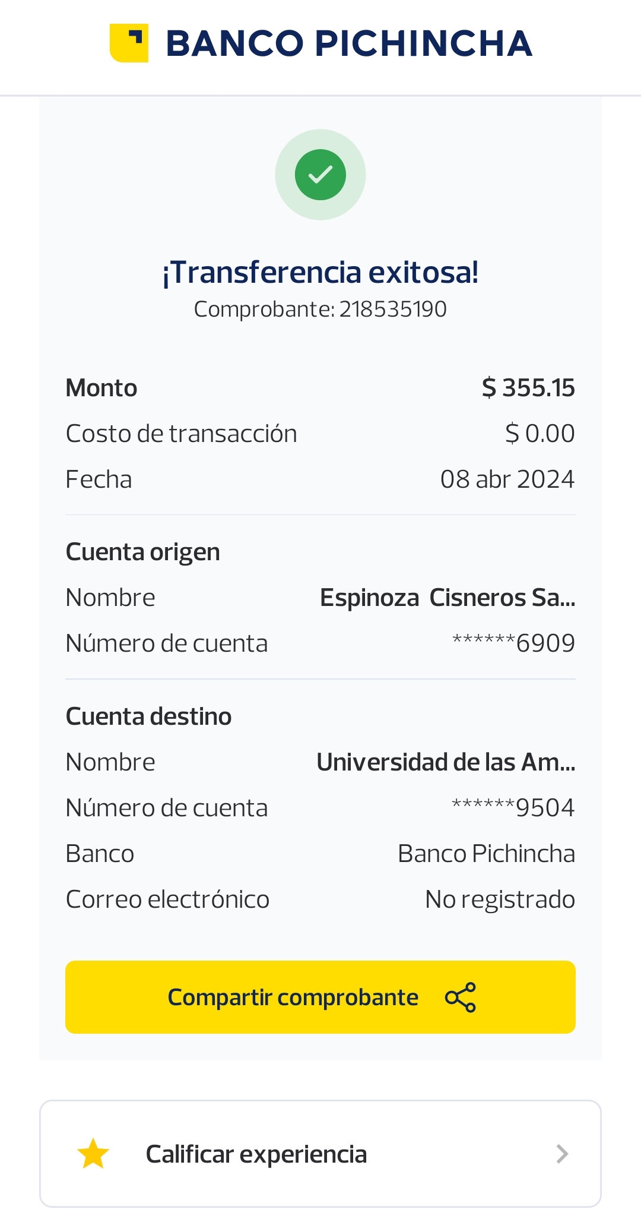Click the yellow Banco Pichincha logo icon

pos(129,43)
